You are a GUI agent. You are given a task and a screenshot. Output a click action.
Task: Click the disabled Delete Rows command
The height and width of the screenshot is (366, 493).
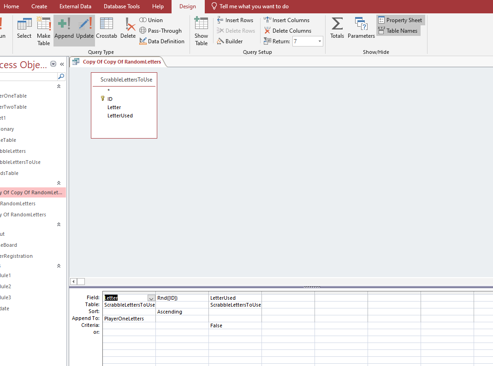236,31
